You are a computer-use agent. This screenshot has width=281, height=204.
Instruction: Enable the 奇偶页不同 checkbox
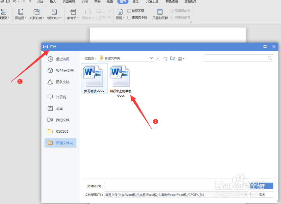[129, 18]
